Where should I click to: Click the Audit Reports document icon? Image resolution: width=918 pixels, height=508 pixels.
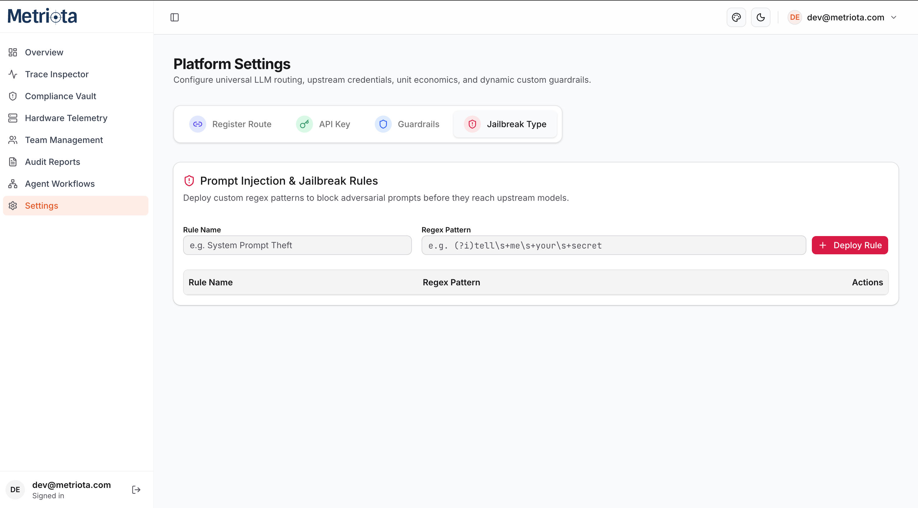point(13,162)
